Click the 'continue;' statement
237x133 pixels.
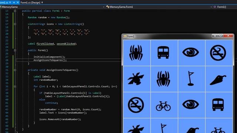(51, 103)
